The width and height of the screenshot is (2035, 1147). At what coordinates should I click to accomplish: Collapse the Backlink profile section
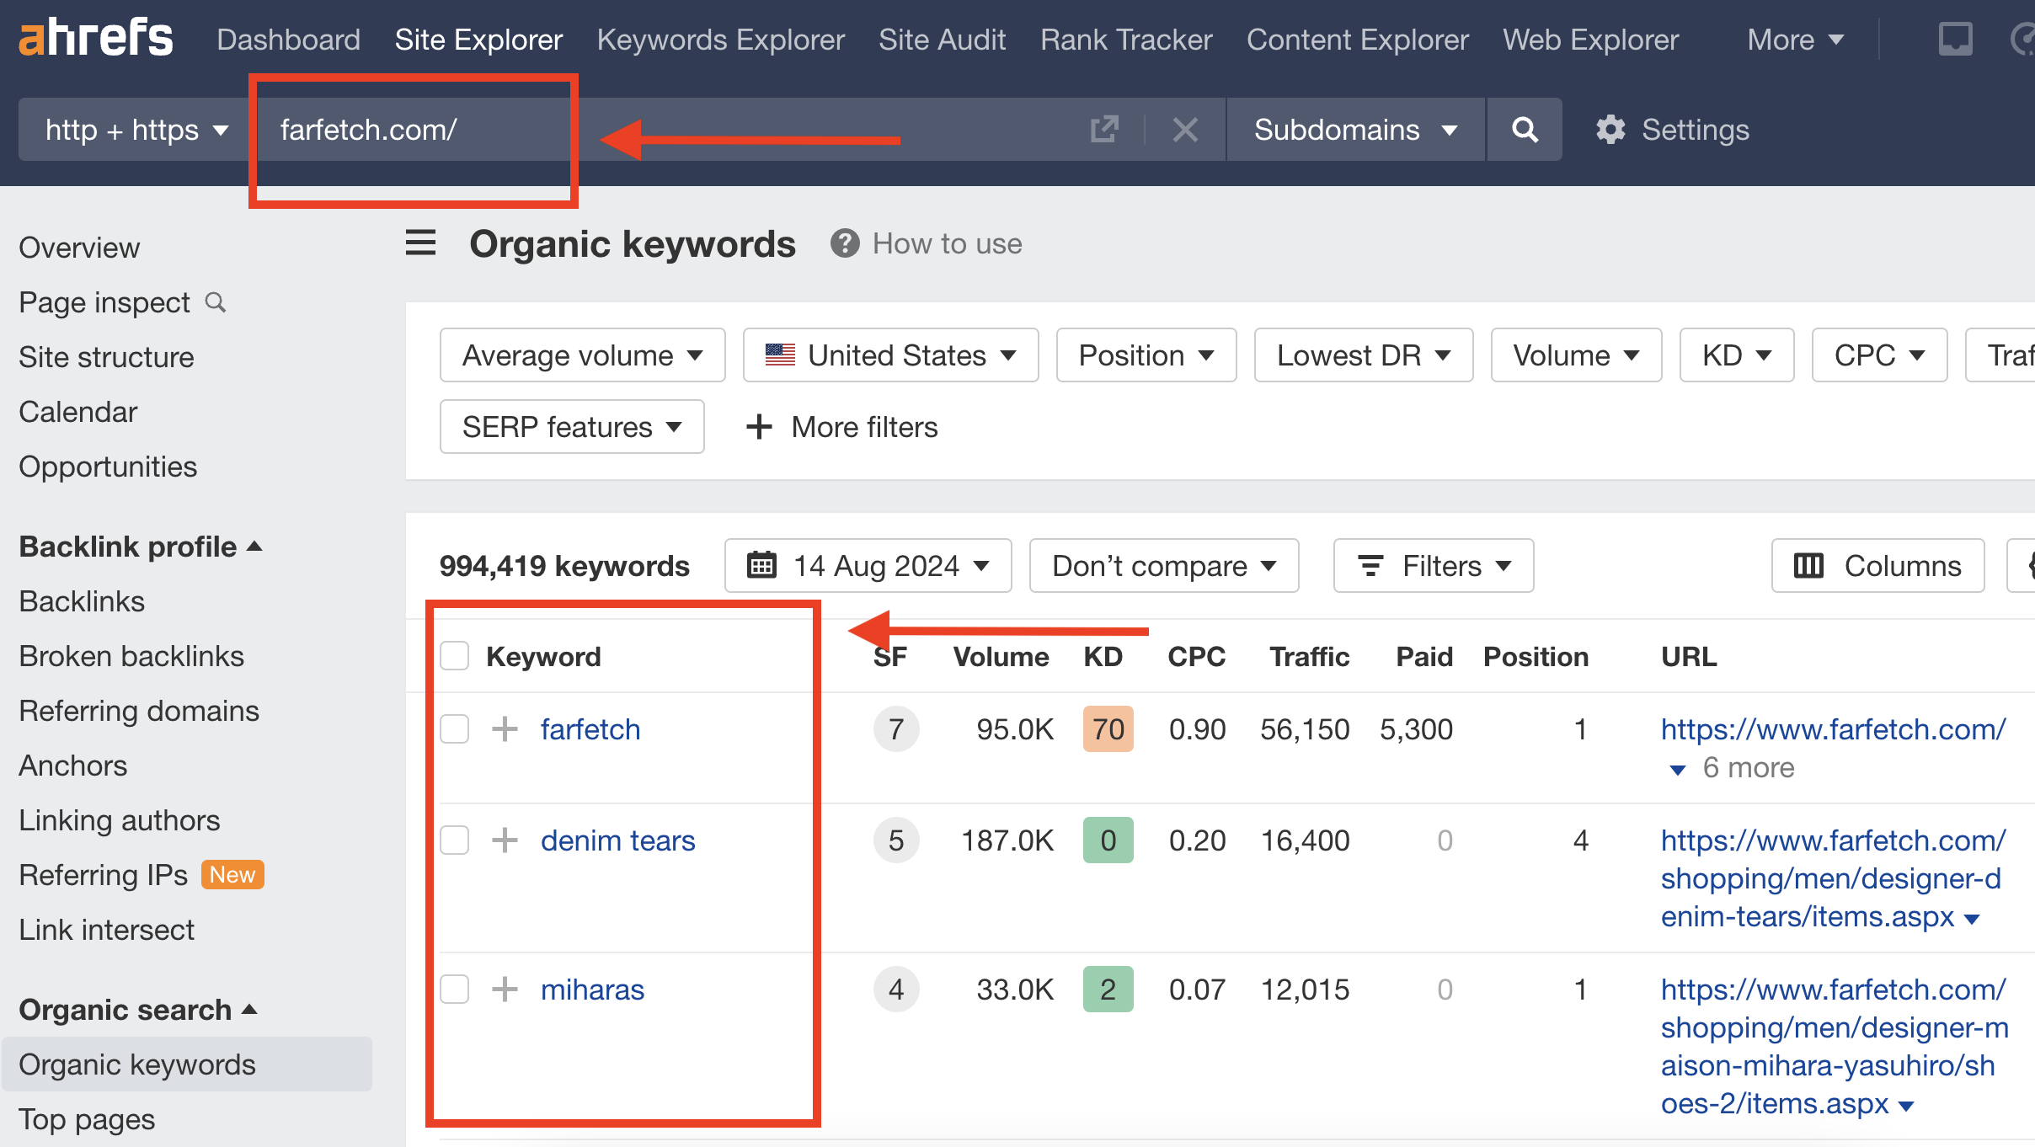tap(141, 547)
